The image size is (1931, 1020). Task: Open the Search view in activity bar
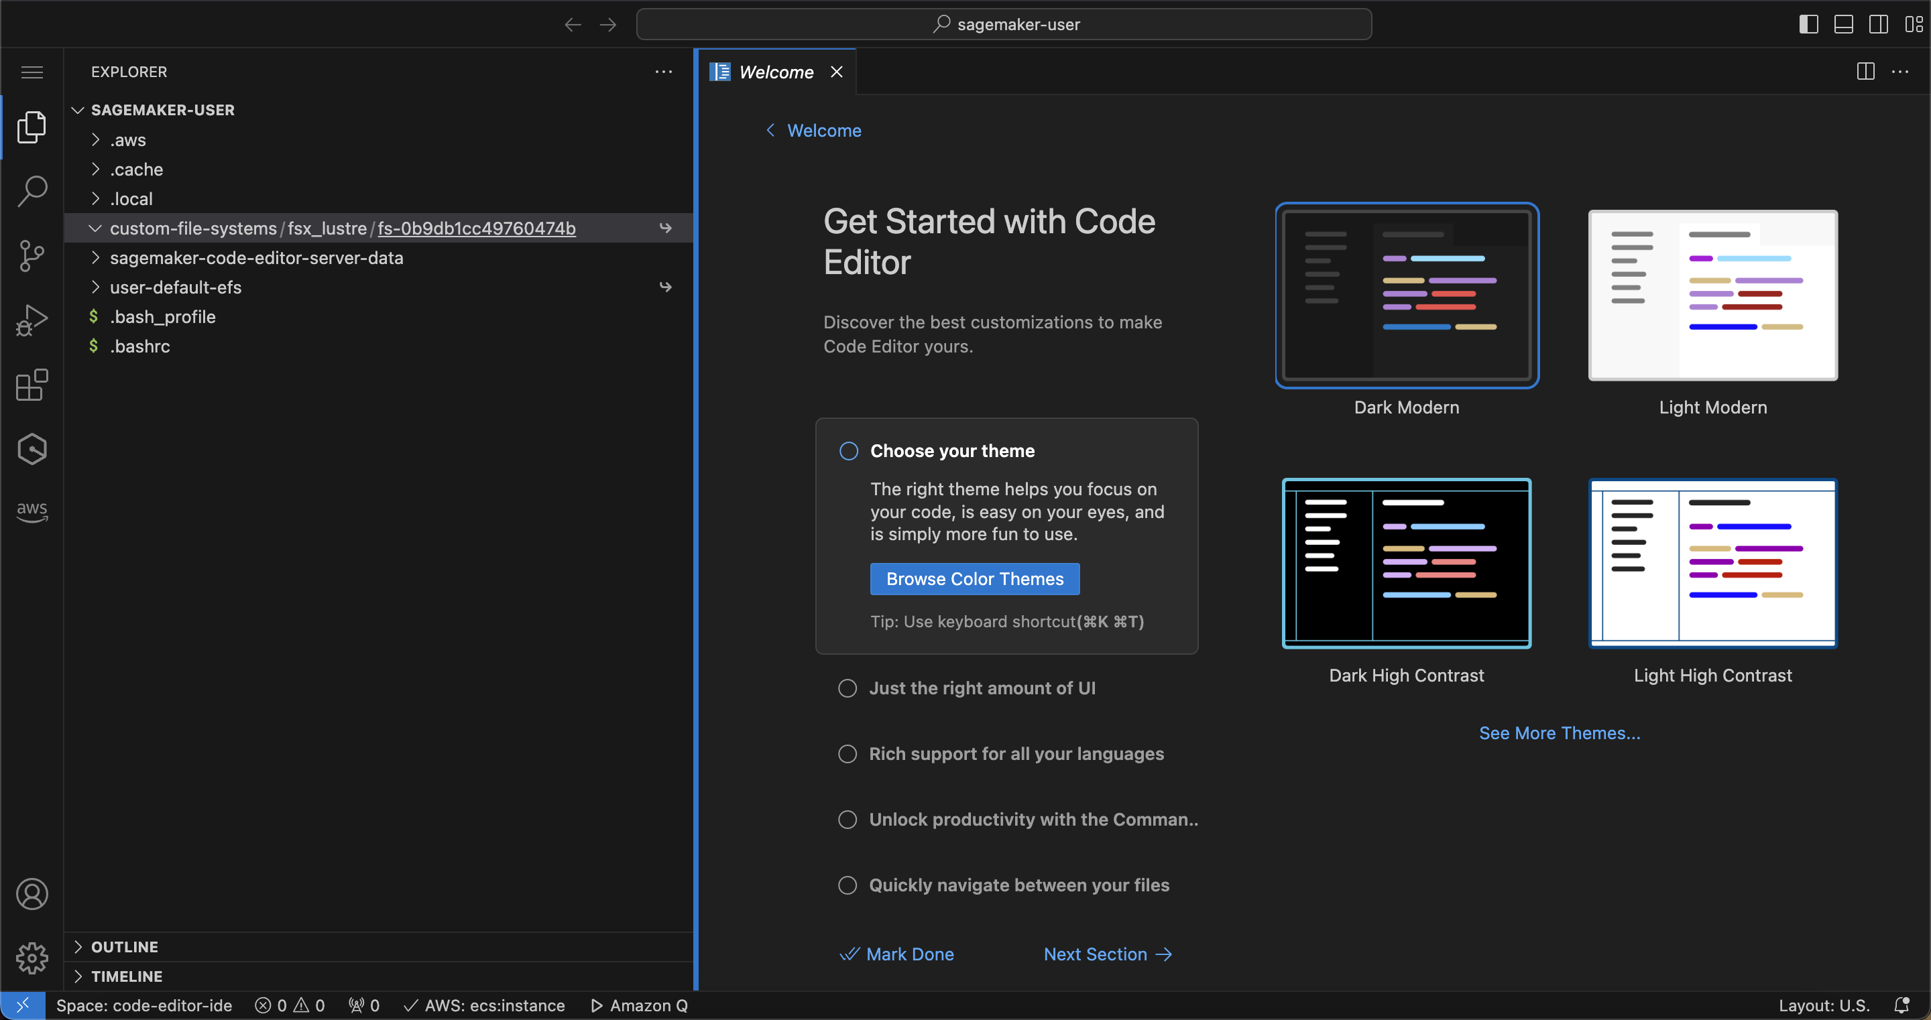tap(32, 191)
